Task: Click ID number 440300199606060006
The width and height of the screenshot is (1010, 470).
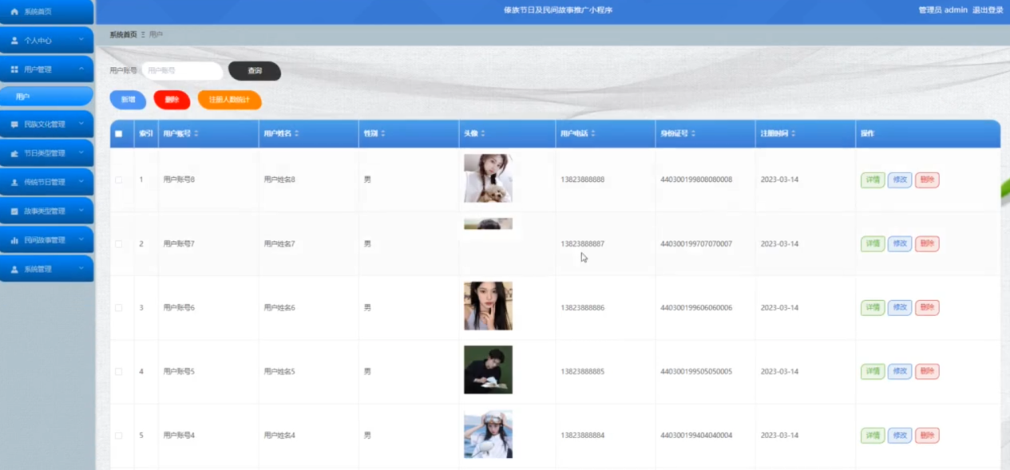Action: point(696,307)
